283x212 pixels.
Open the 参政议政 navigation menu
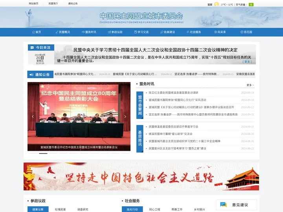(x=115, y=32)
